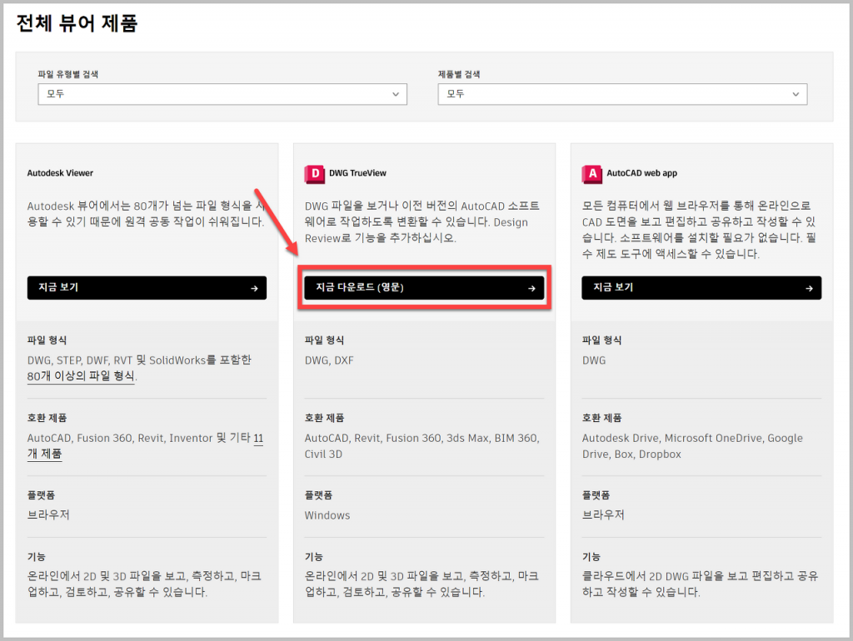Click the 지금 다운로드 (영문) button
Image resolution: width=853 pixels, height=641 pixels.
click(x=424, y=287)
